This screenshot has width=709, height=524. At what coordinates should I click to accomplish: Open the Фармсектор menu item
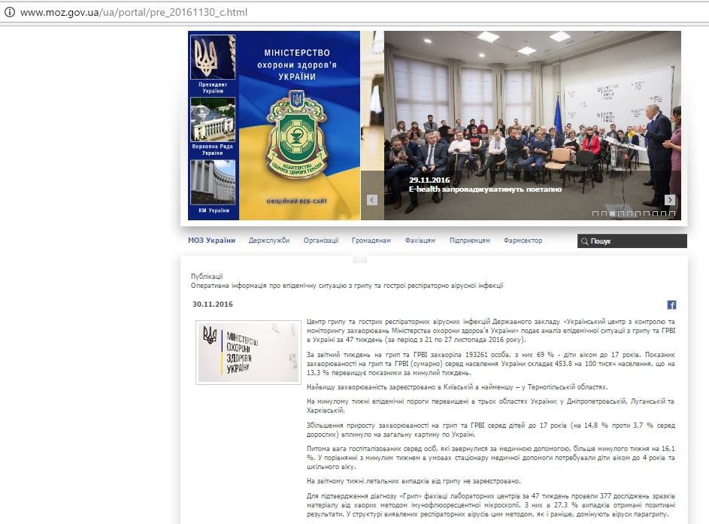pos(523,241)
